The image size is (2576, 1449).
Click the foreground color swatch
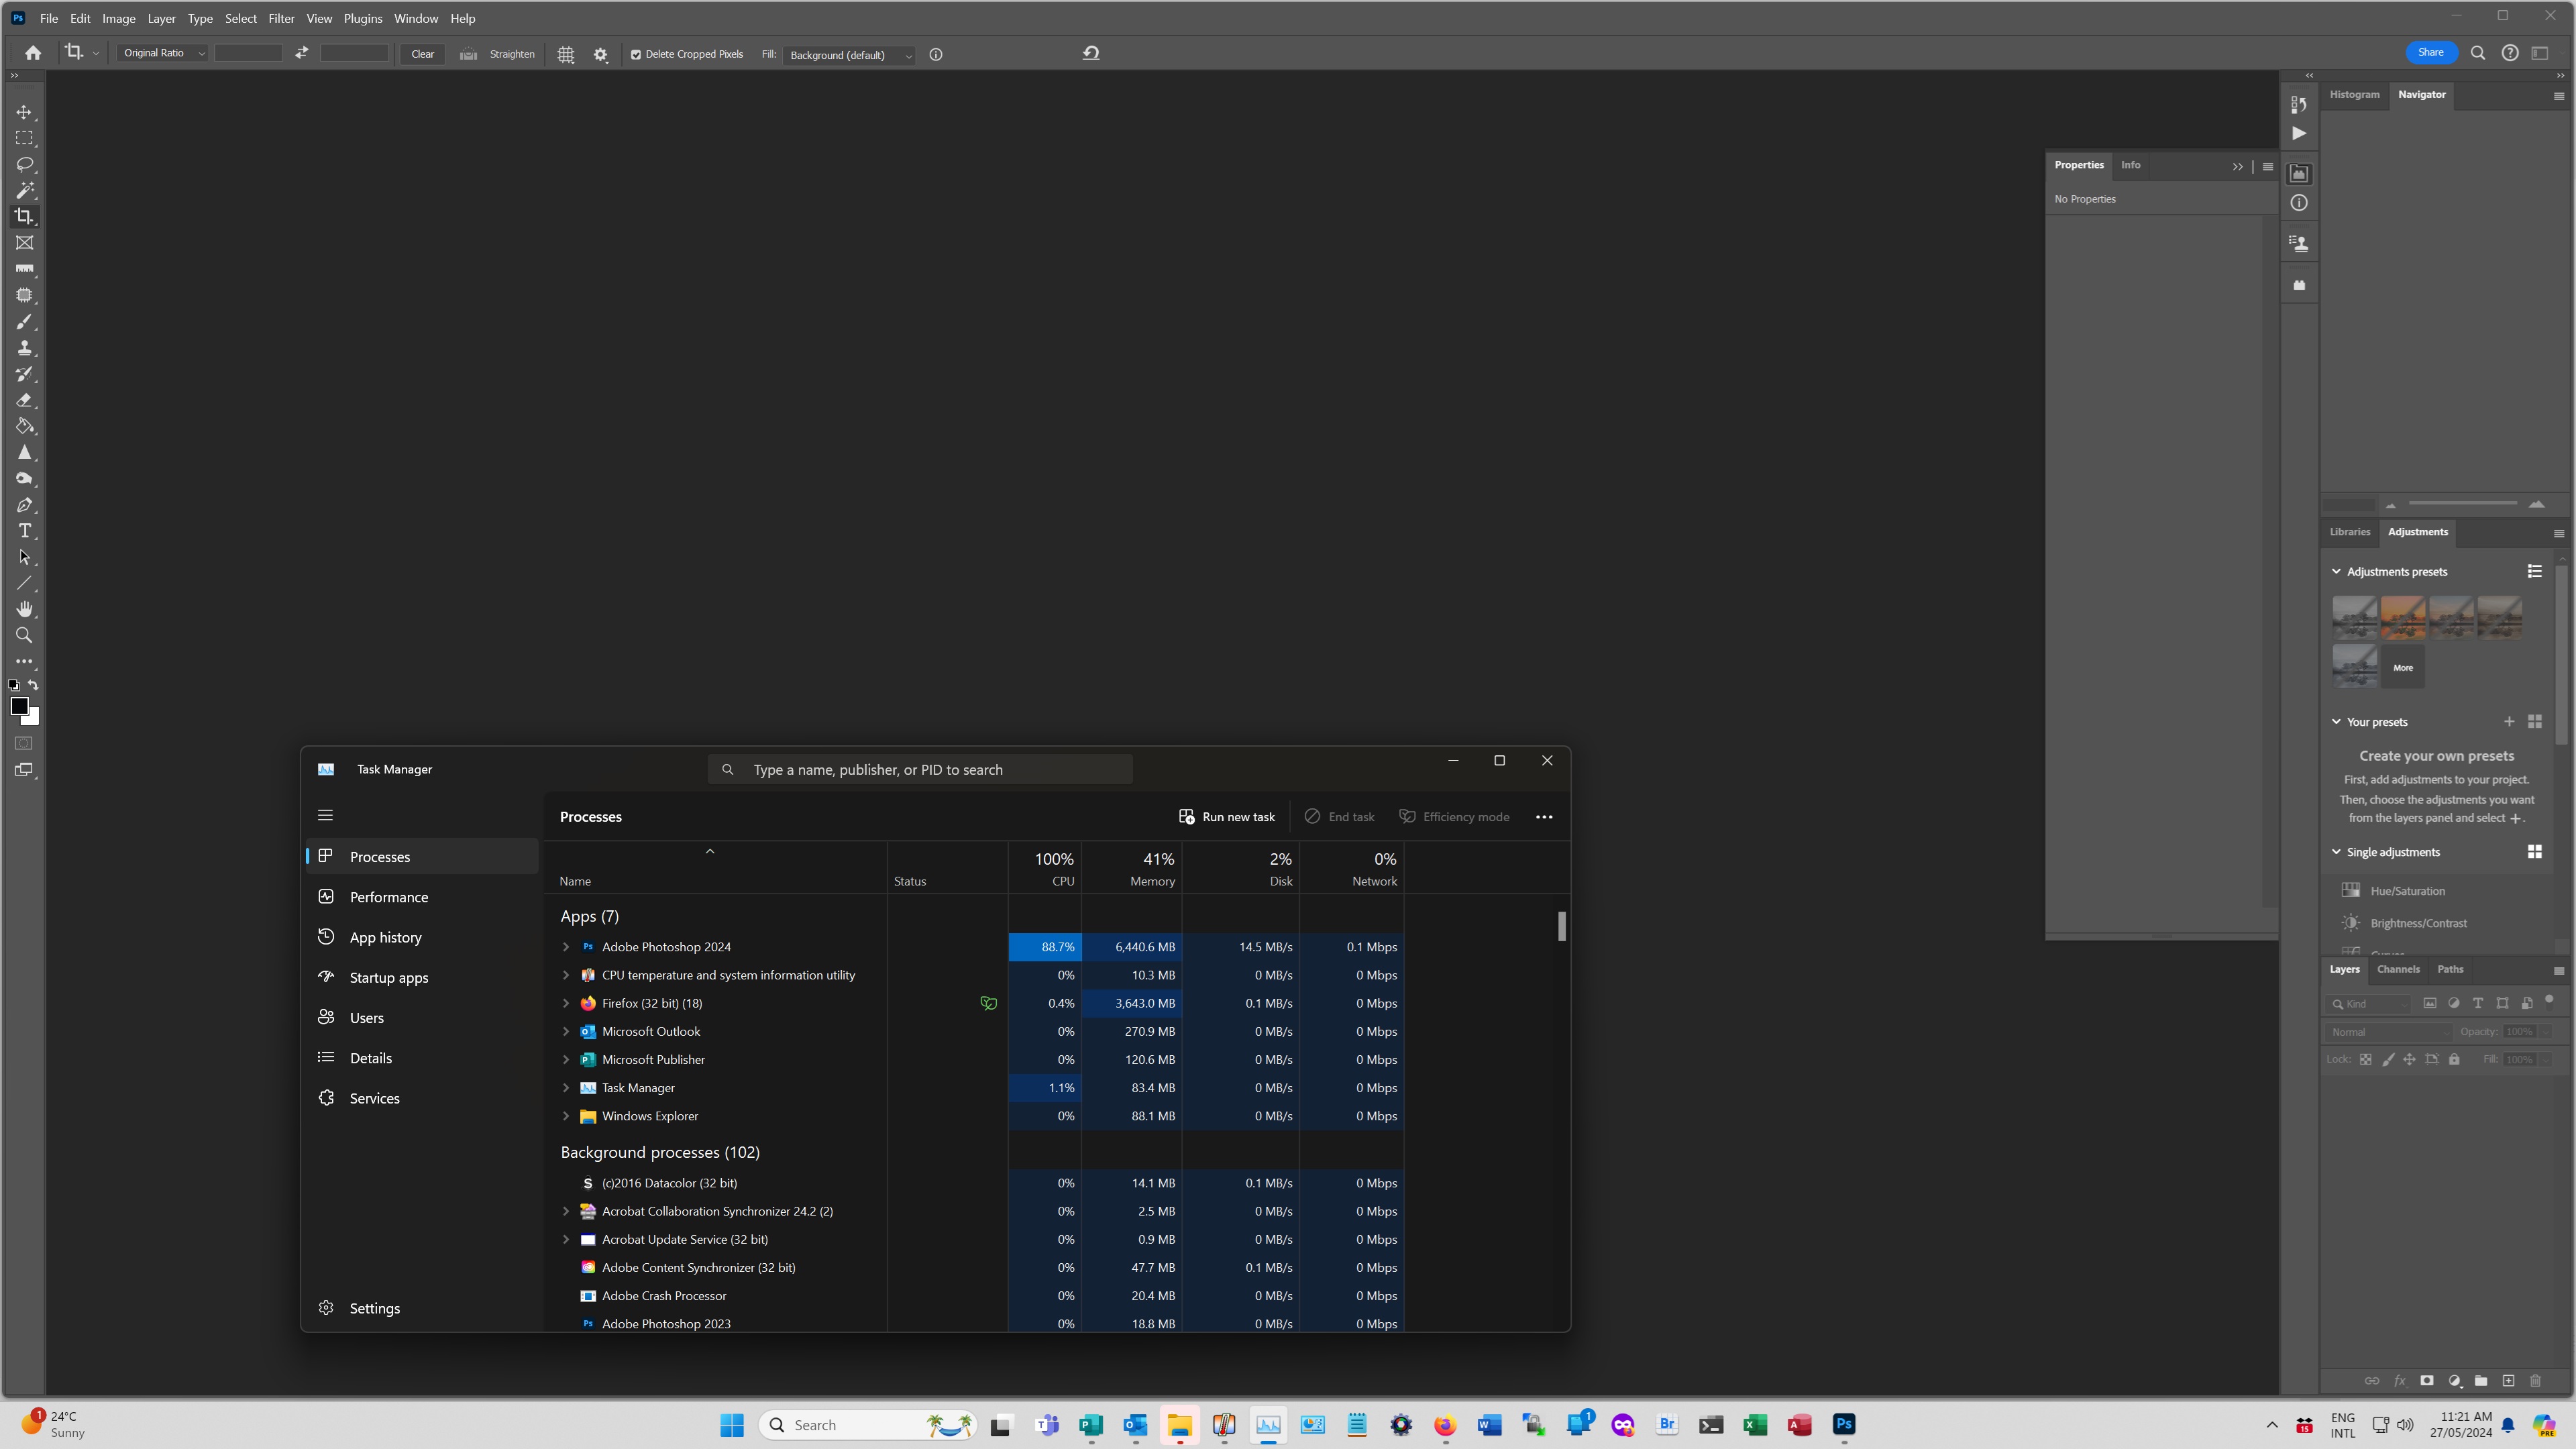click(20, 707)
